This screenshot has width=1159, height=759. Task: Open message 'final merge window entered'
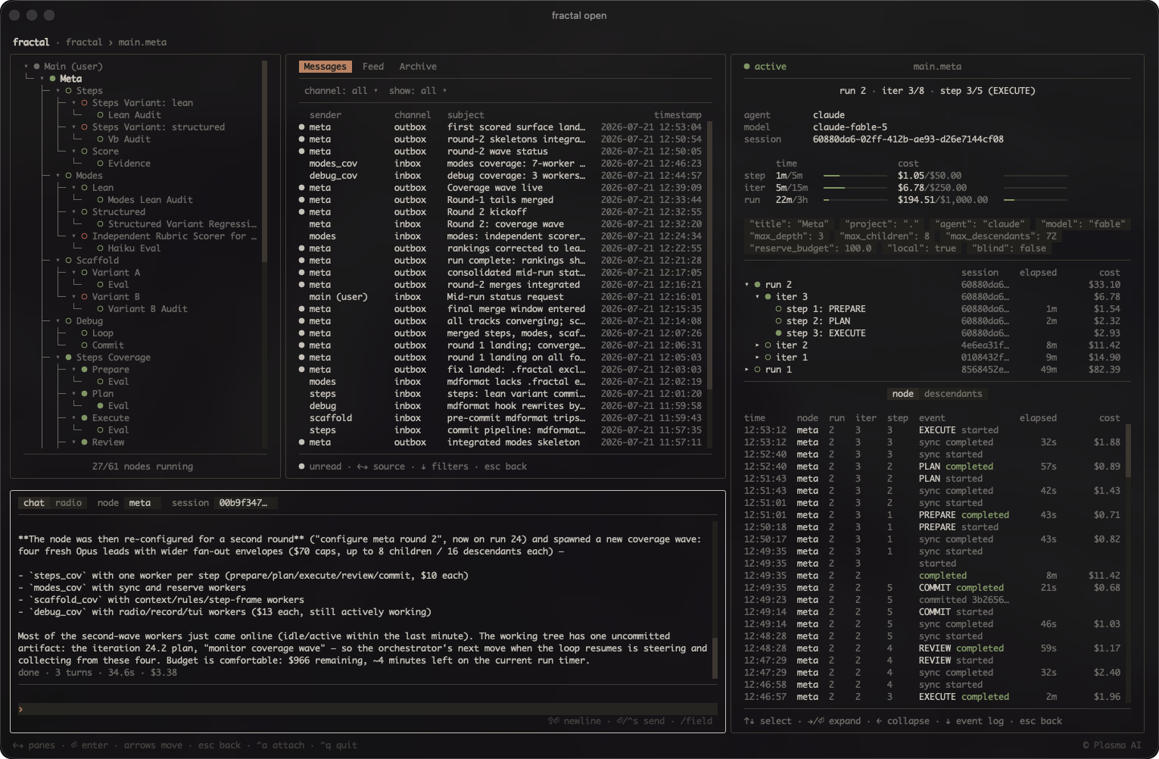pos(500,309)
